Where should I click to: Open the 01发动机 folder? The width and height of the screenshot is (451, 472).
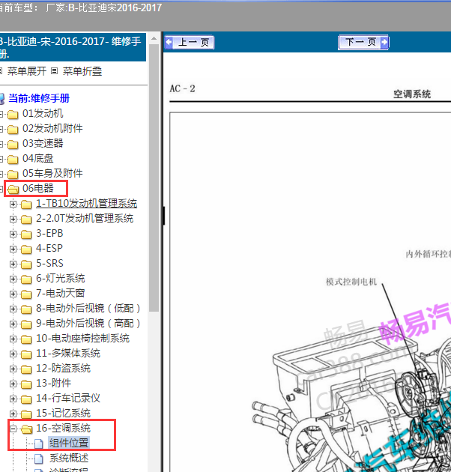[43, 113]
